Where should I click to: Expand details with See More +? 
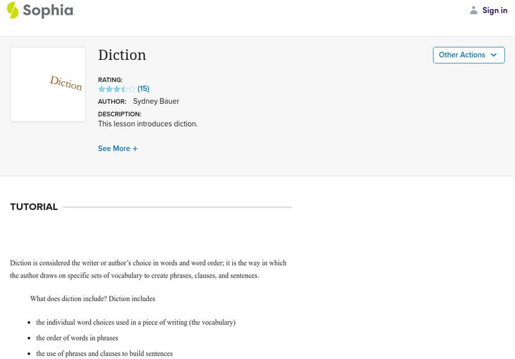pos(118,149)
